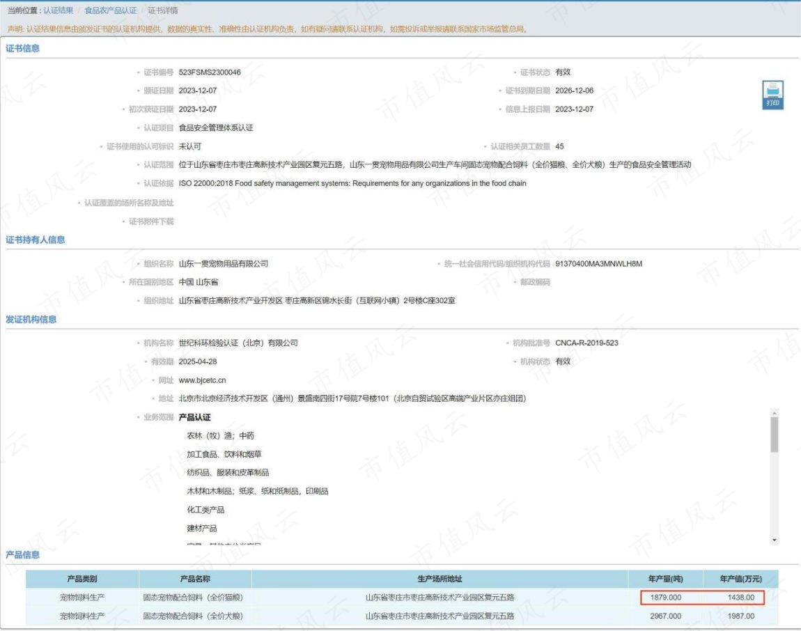This screenshot has width=801, height=631.
Task: Click annual output value 2967.000
Action: 666,616
